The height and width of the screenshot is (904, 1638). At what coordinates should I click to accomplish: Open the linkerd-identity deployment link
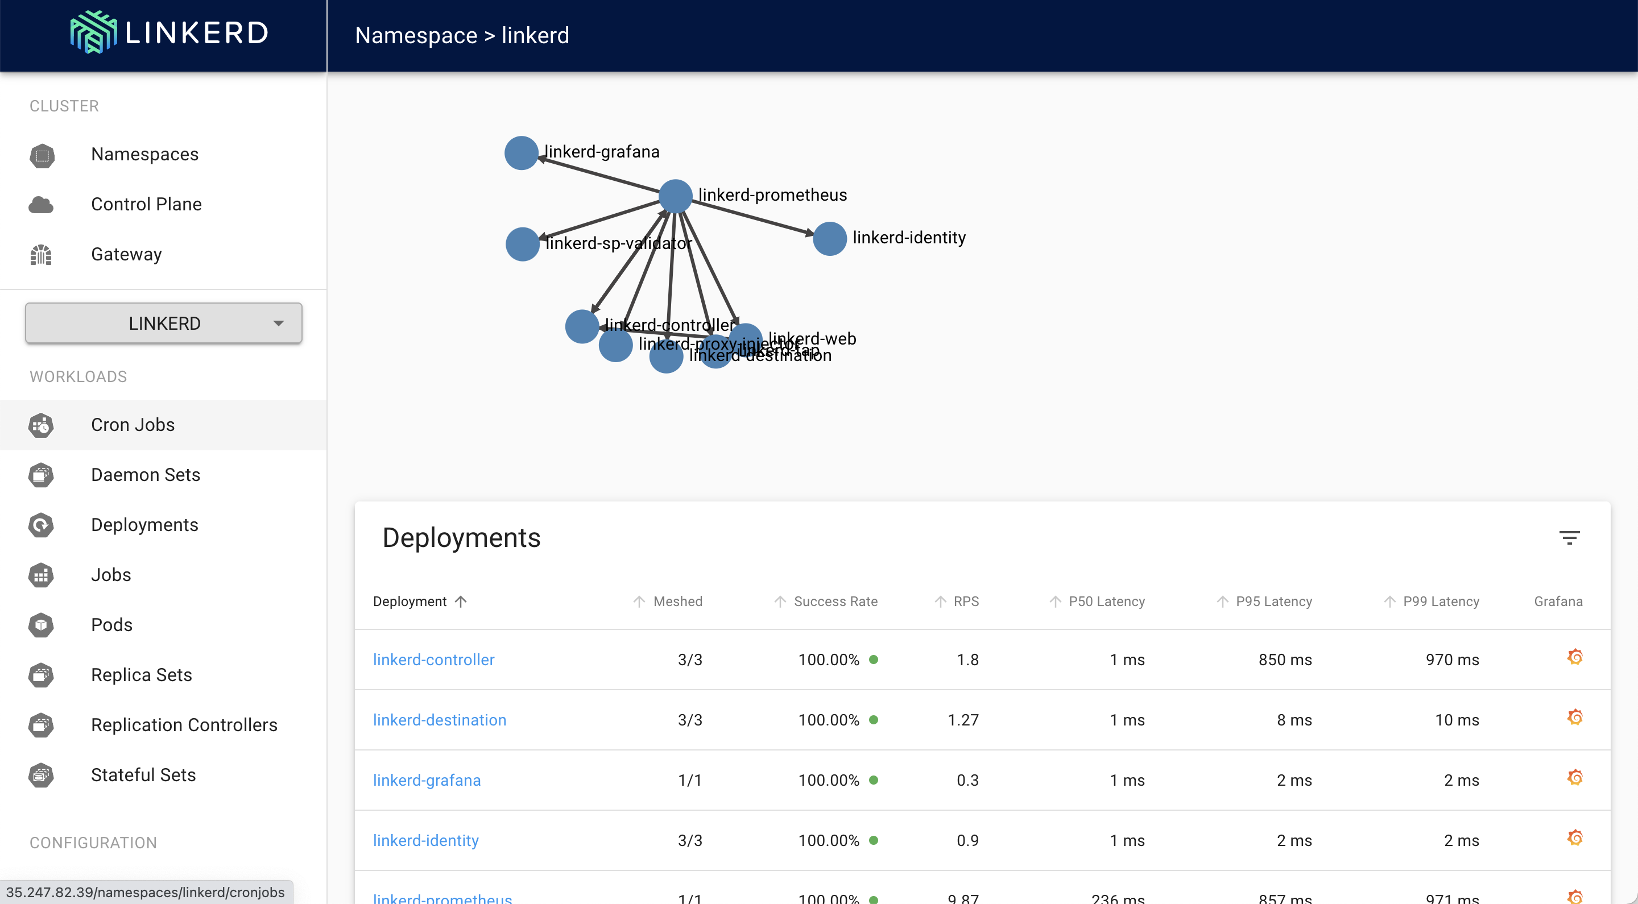coord(426,840)
